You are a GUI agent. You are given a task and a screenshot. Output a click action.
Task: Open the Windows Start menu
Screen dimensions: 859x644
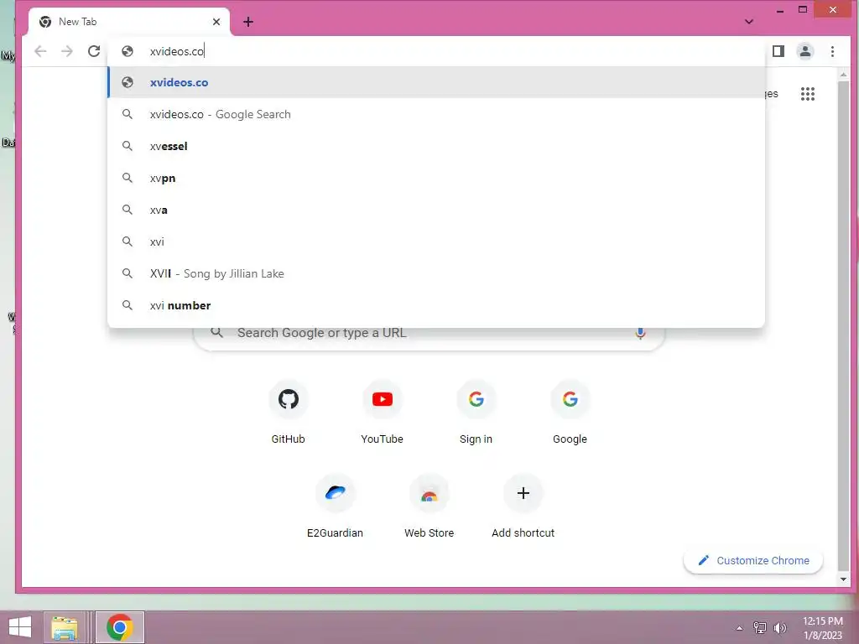tap(20, 627)
